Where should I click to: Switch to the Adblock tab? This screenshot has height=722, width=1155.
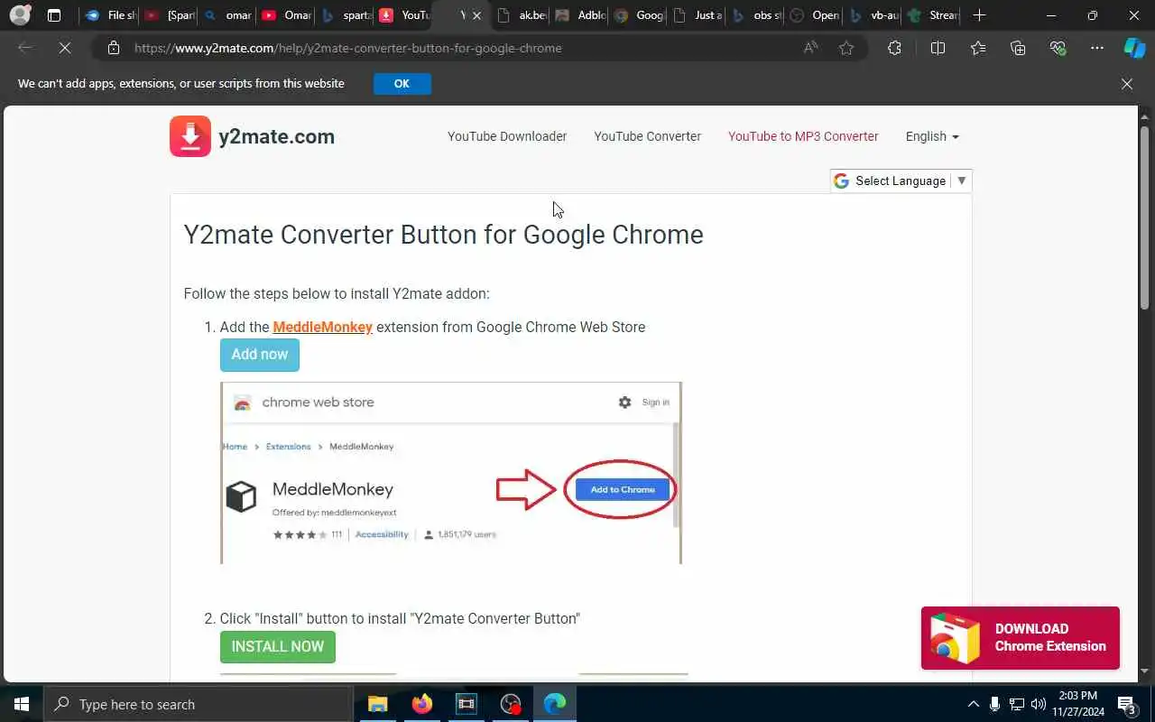coord(581,15)
